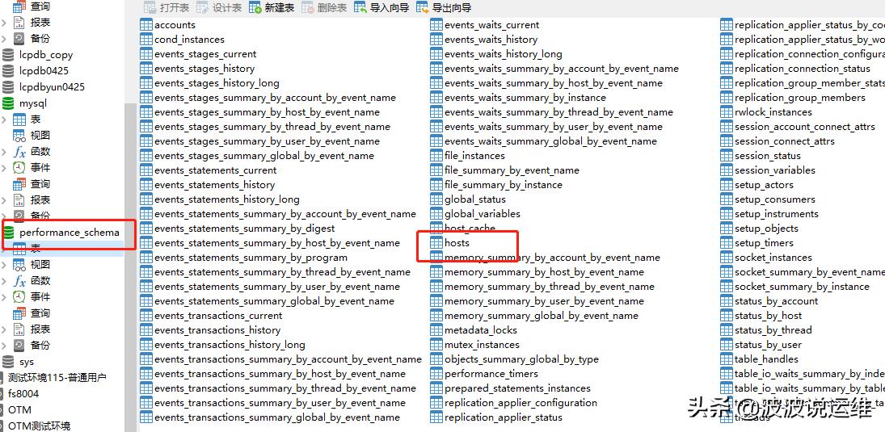Click the lcpdbyun0425 database icon
Image resolution: width=885 pixels, height=432 pixels.
click(x=8, y=87)
